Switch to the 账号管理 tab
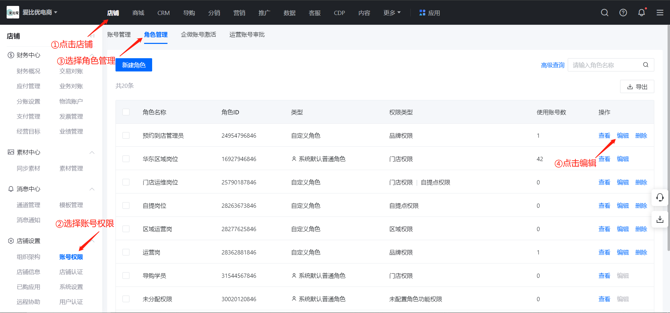Image resolution: width=670 pixels, height=313 pixels. coord(119,35)
